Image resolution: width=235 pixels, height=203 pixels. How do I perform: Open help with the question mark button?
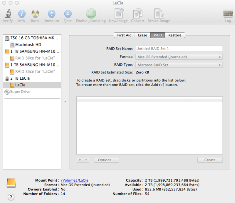[x=11, y=197]
